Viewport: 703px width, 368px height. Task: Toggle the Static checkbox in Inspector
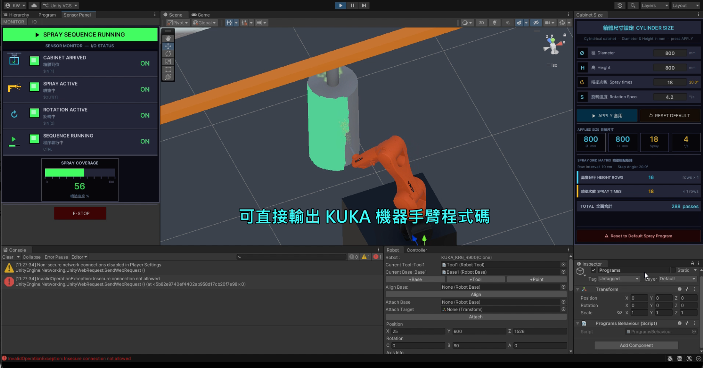pyautogui.click(x=673, y=270)
